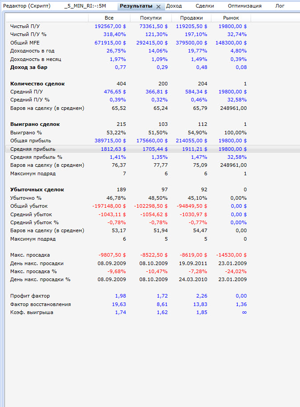Click the 1,98 profit factor value
The height and width of the screenshot is (407, 300).
click(x=121, y=296)
